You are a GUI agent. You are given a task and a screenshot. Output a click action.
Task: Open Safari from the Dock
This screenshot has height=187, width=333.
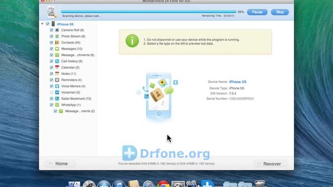(x=148, y=184)
